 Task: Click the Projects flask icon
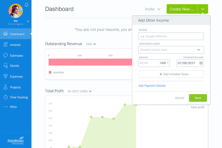(x=5, y=87)
